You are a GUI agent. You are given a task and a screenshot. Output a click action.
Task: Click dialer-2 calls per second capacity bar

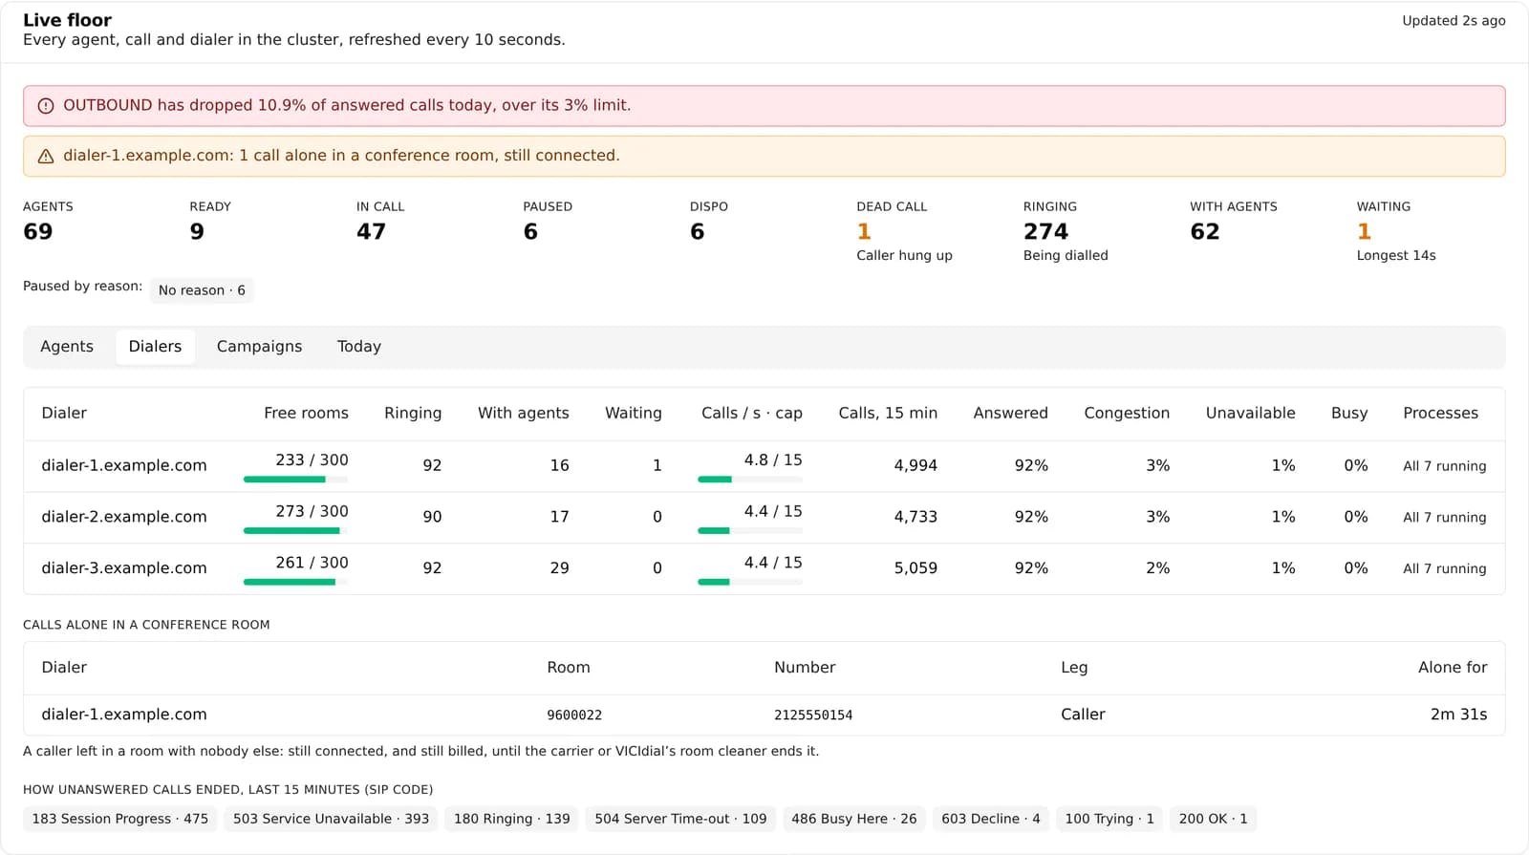750,531
